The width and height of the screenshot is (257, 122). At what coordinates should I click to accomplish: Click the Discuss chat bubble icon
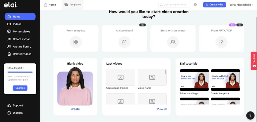pyautogui.click(x=9, y=113)
